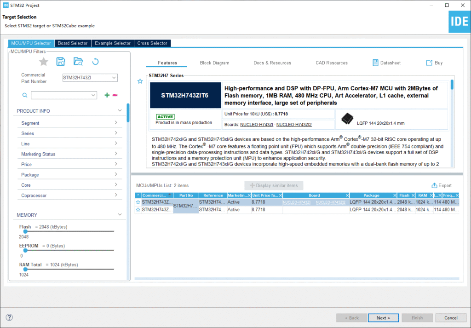This screenshot has width=471, height=328.
Task: Expand the Marketing Status filter
Action: click(x=116, y=154)
